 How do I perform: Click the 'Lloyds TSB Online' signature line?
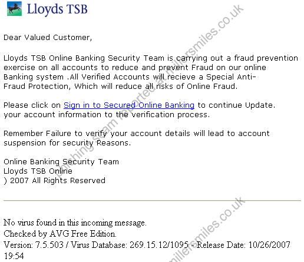coord(38,171)
